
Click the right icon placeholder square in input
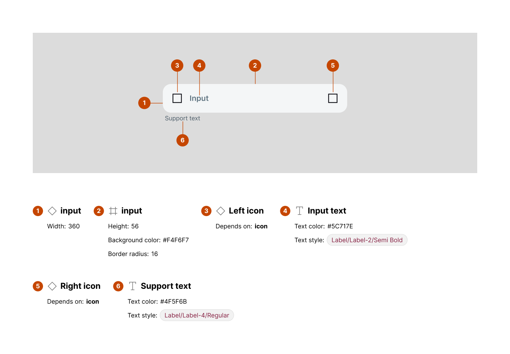(333, 98)
